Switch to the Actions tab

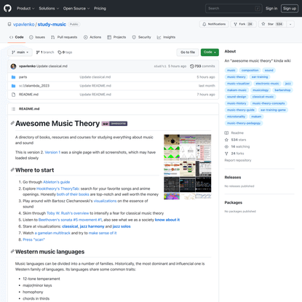click(x=92, y=37)
